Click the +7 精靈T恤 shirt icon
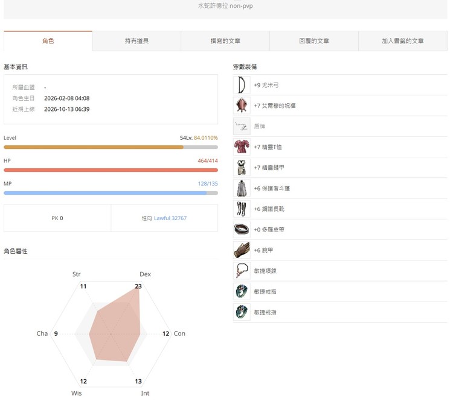 242,147
